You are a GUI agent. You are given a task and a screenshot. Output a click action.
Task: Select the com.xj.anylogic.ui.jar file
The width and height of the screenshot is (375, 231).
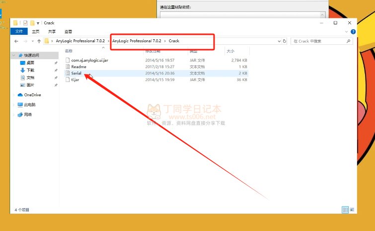pos(89,60)
